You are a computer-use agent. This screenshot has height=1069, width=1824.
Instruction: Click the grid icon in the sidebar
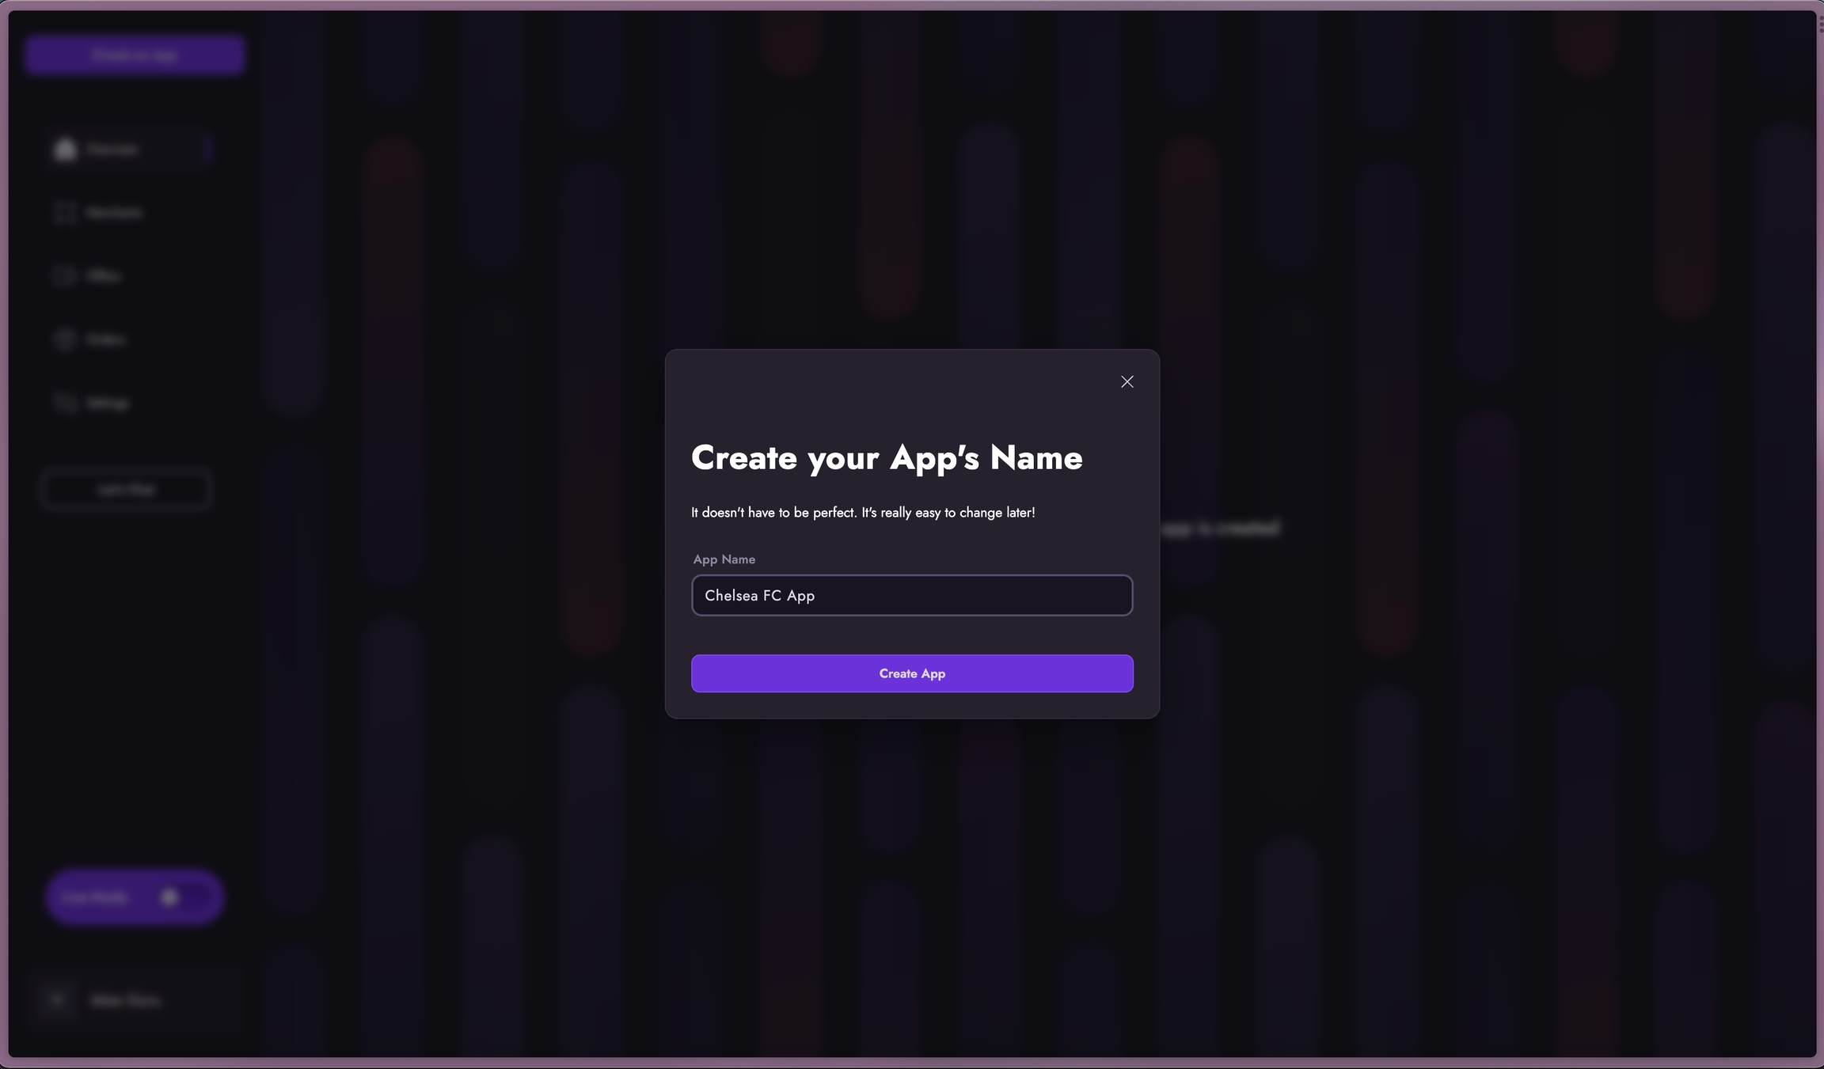click(x=66, y=212)
